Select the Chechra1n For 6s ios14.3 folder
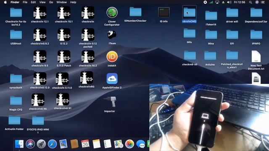Screen dimensions: 269x151 click(16, 12)
